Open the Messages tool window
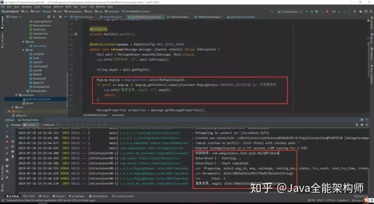 76,196
